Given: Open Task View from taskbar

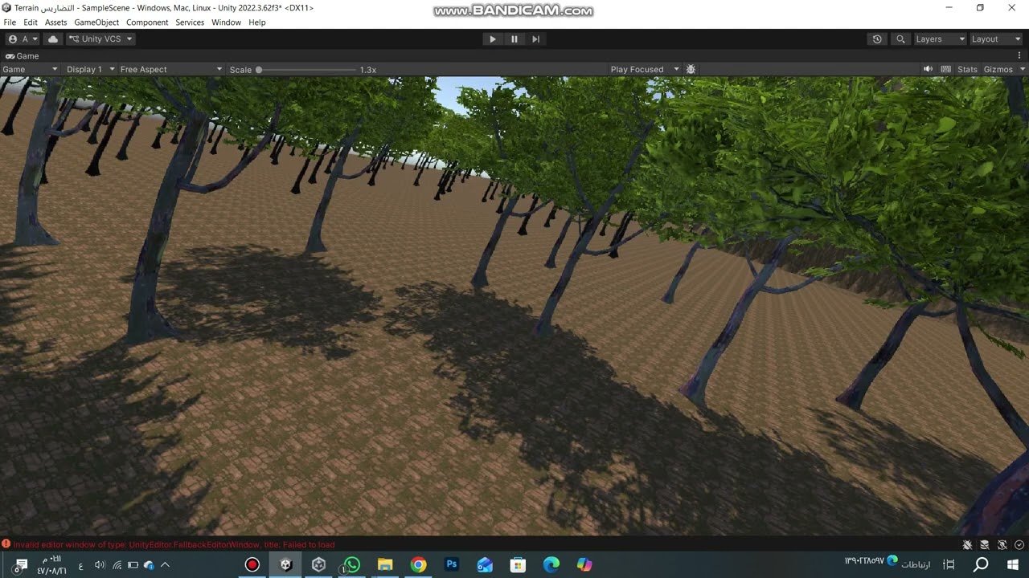Looking at the screenshot, I should tap(949, 564).
